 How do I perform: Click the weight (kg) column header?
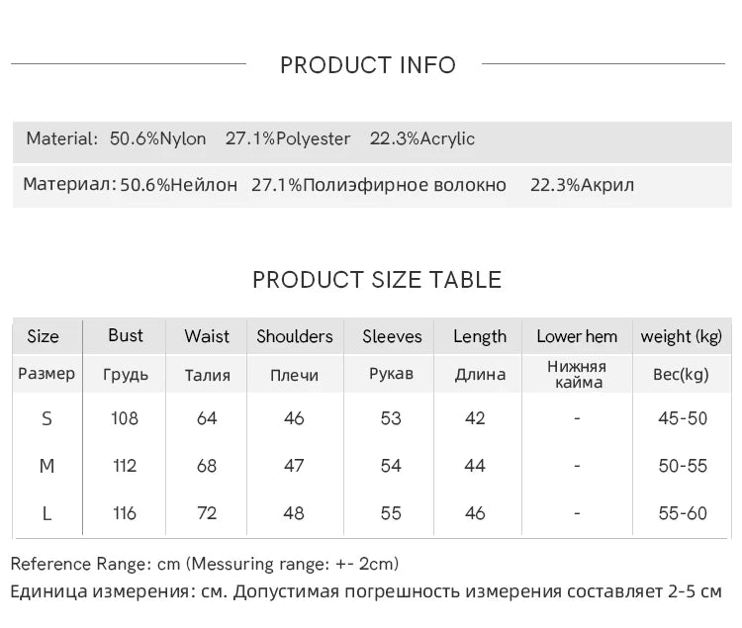pyautogui.click(x=682, y=336)
